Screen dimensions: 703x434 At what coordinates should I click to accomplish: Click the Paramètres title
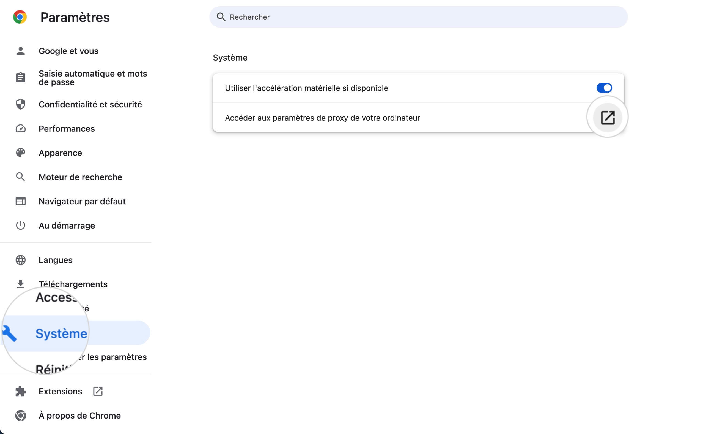[x=75, y=17]
